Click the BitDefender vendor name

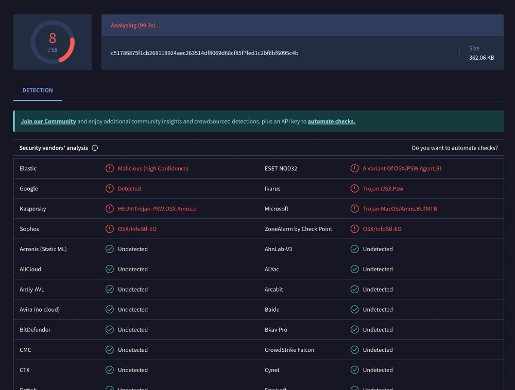[35, 330]
